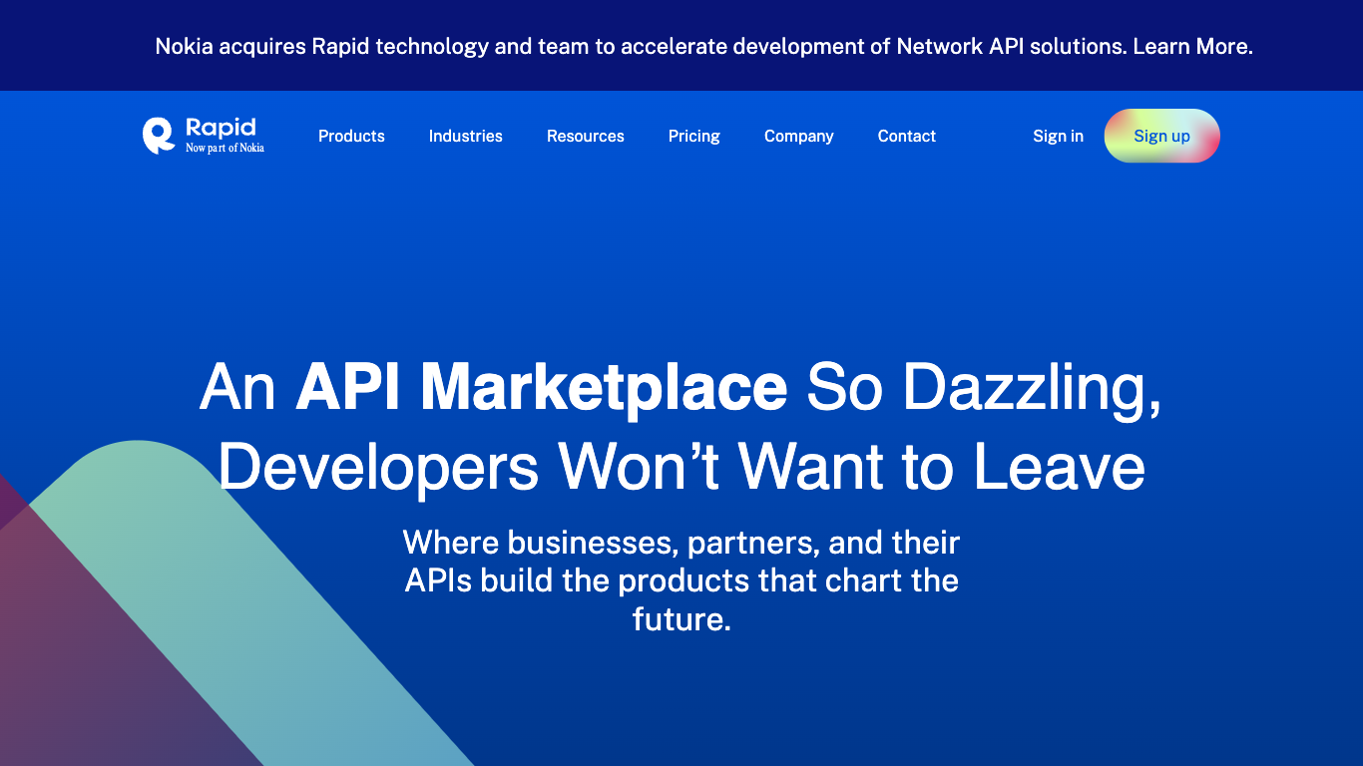Click the 'Developers Won't Want to Leave' heading
This screenshot has height=766, width=1363.
[x=681, y=467]
